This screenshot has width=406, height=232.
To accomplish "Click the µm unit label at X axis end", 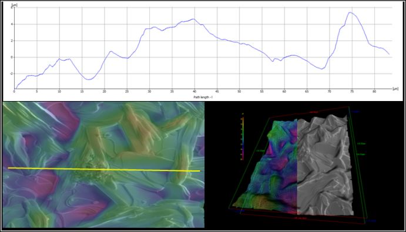I will 395,89.
